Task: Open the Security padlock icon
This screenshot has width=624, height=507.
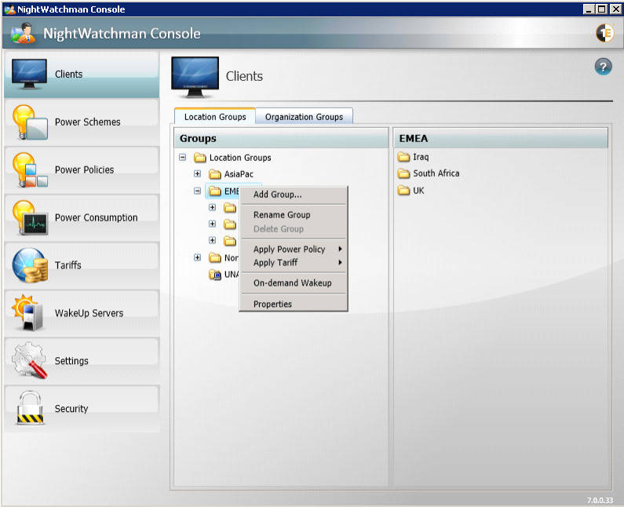Action: (x=30, y=409)
